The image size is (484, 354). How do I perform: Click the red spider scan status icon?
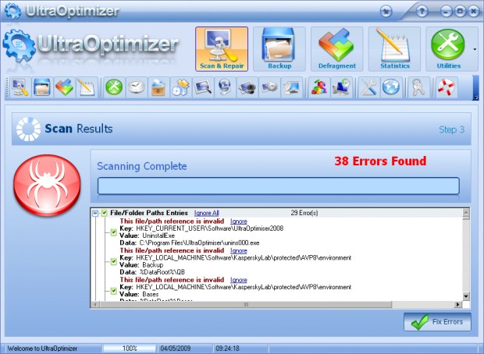click(x=47, y=185)
